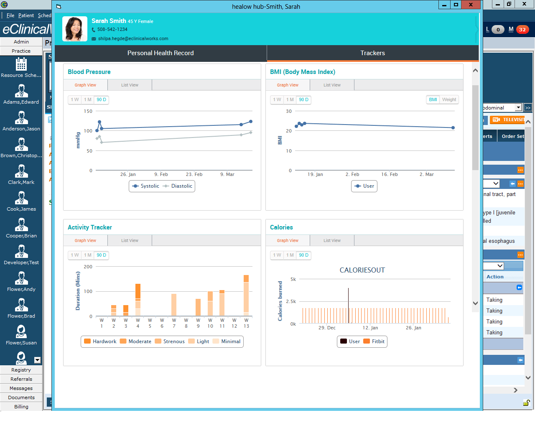The height and width of the screenshot is (428, 535).
Task: Select Calories Graph View tab
Action: point(288,240)
